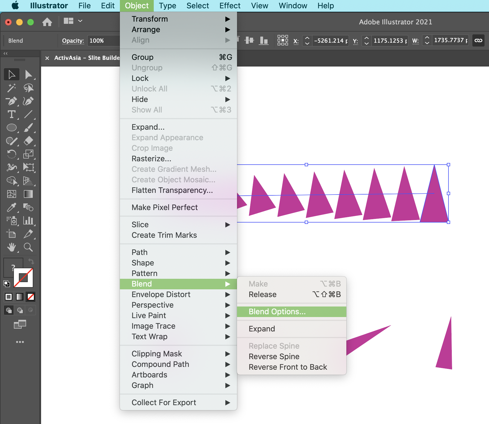Open the Effect menu

point(230,6)
